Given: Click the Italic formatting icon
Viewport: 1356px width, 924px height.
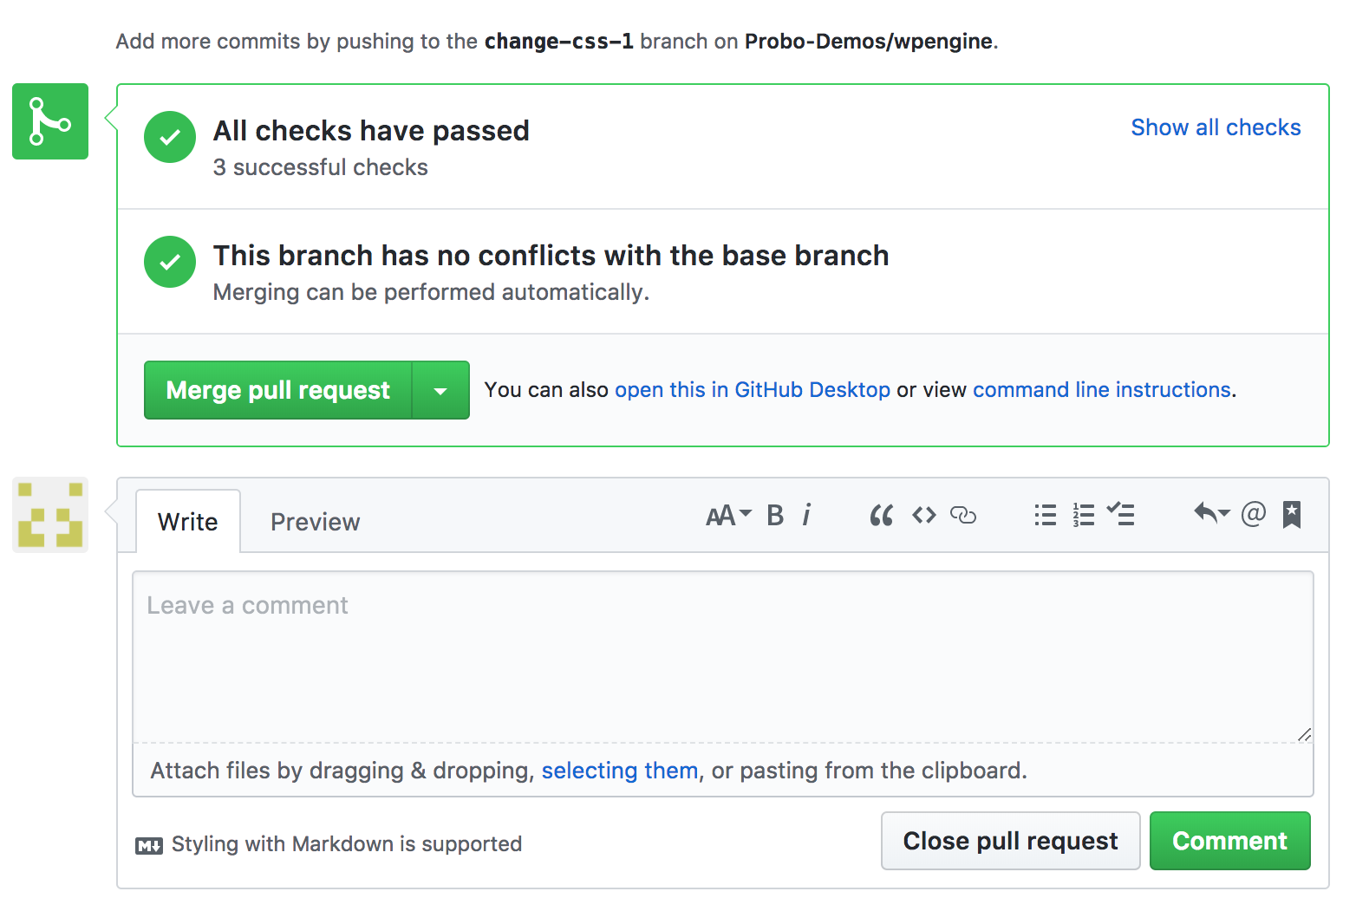Looking at the screenshot, I should [807, 516].
